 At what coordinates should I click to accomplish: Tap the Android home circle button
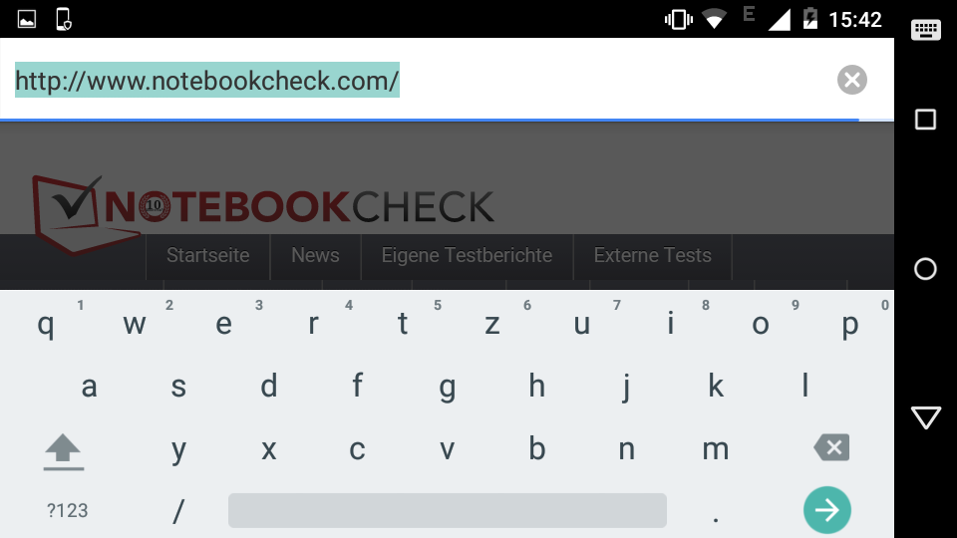(x=925, y=269)
